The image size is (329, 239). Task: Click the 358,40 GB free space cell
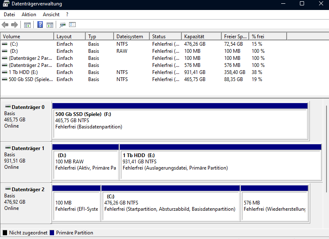click(x=235, y=72)
